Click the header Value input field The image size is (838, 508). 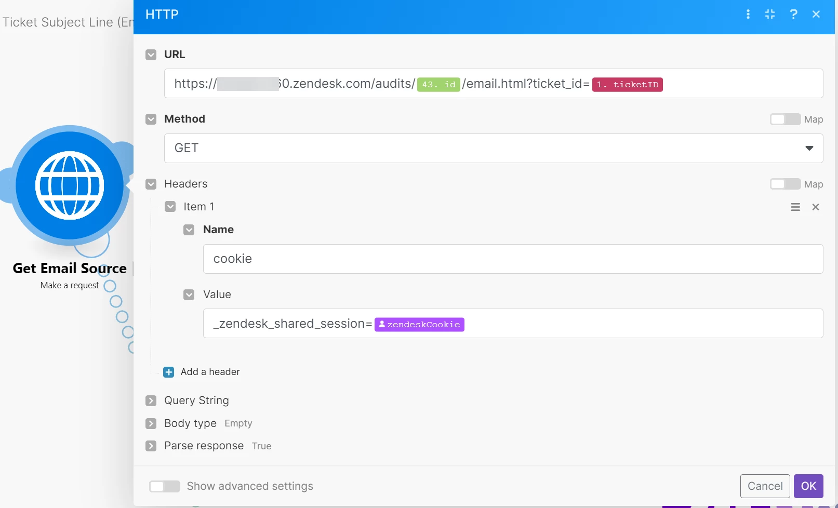click(513, 323)
